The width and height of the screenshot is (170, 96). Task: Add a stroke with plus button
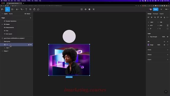point(168,50)
